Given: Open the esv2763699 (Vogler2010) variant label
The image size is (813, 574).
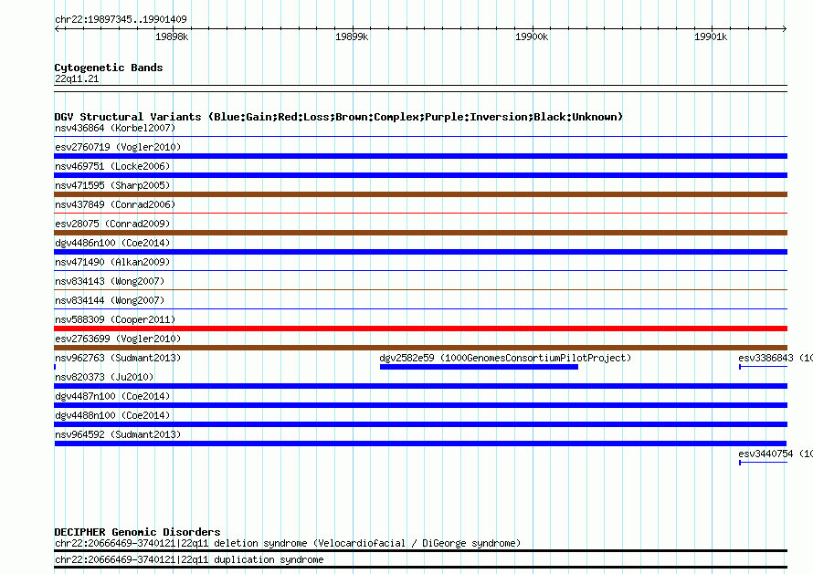Looking at the screenshot, I should (x=118, y=339).
